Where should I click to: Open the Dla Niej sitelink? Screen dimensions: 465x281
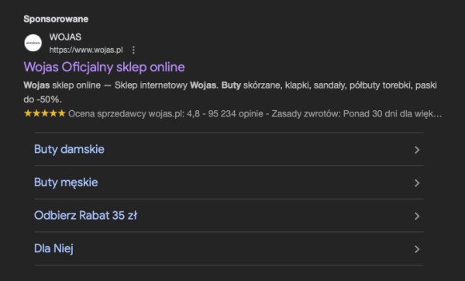click(x=229, y=248)
